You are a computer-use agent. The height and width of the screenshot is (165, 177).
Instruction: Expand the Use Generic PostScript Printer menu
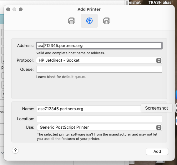pyautogui.click(x=99, y=127)
